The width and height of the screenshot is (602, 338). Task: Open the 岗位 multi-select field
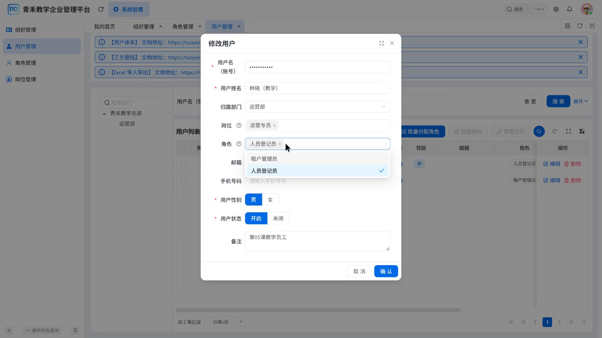pyautogui.click(x=318, y=125)
